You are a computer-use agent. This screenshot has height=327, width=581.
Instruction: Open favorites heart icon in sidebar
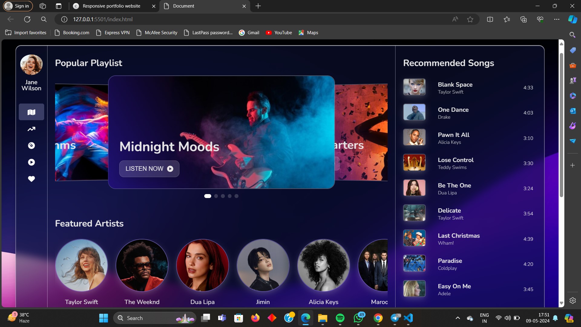[31, 179]
